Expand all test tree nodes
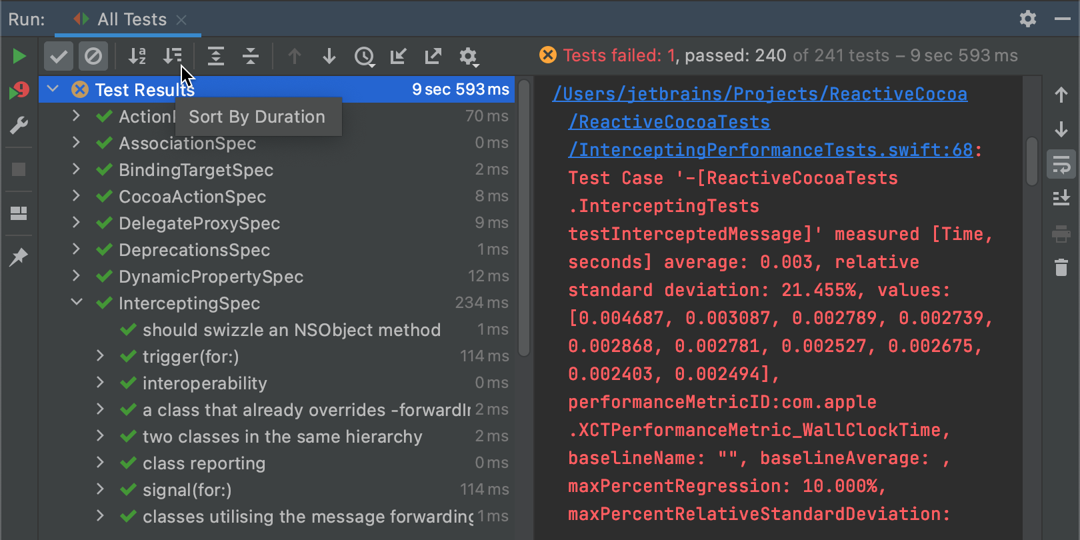Viewport: 1080px width, 540px height. pyautogui.click(x=215, y=57)
